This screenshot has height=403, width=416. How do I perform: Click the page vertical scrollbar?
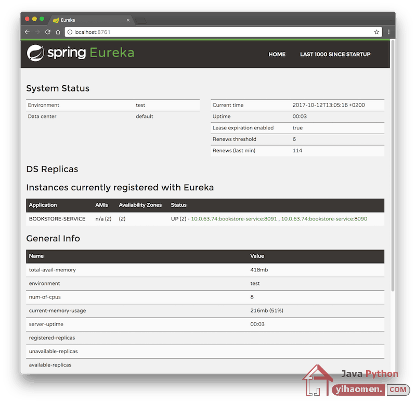coord(393,166)
